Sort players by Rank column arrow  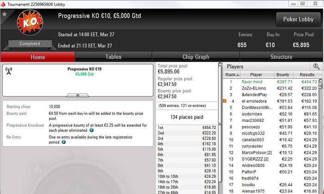[238, 75]
